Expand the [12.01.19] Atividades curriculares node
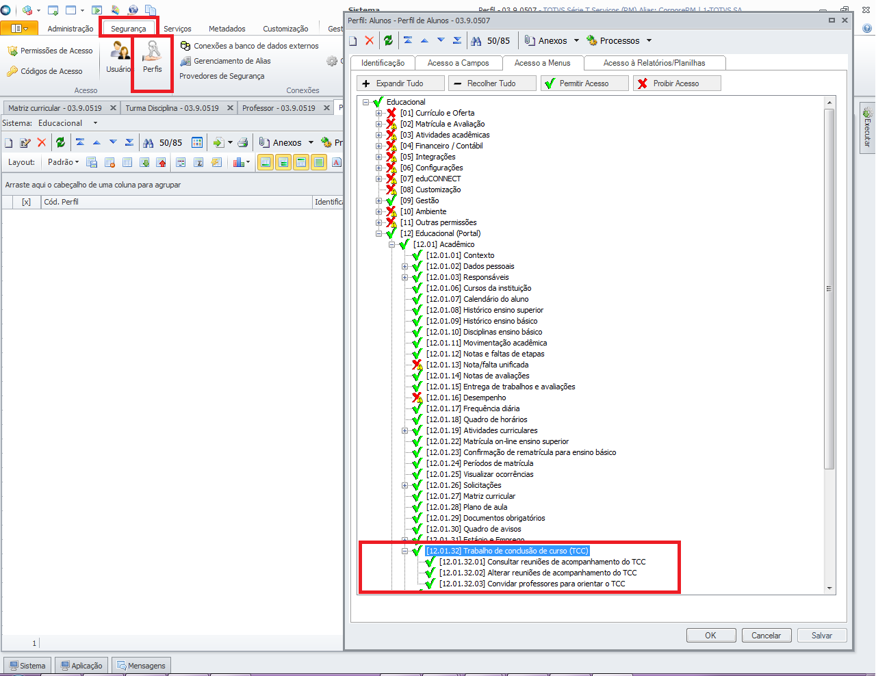The width and height of the screenshot is (876, 676). coord(404,430)
